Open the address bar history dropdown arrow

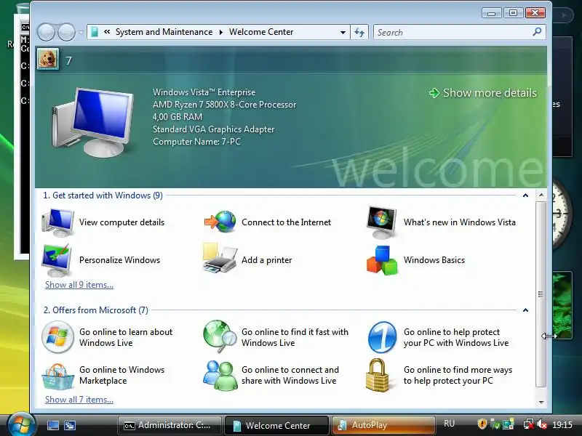click(x=343, y=32)
